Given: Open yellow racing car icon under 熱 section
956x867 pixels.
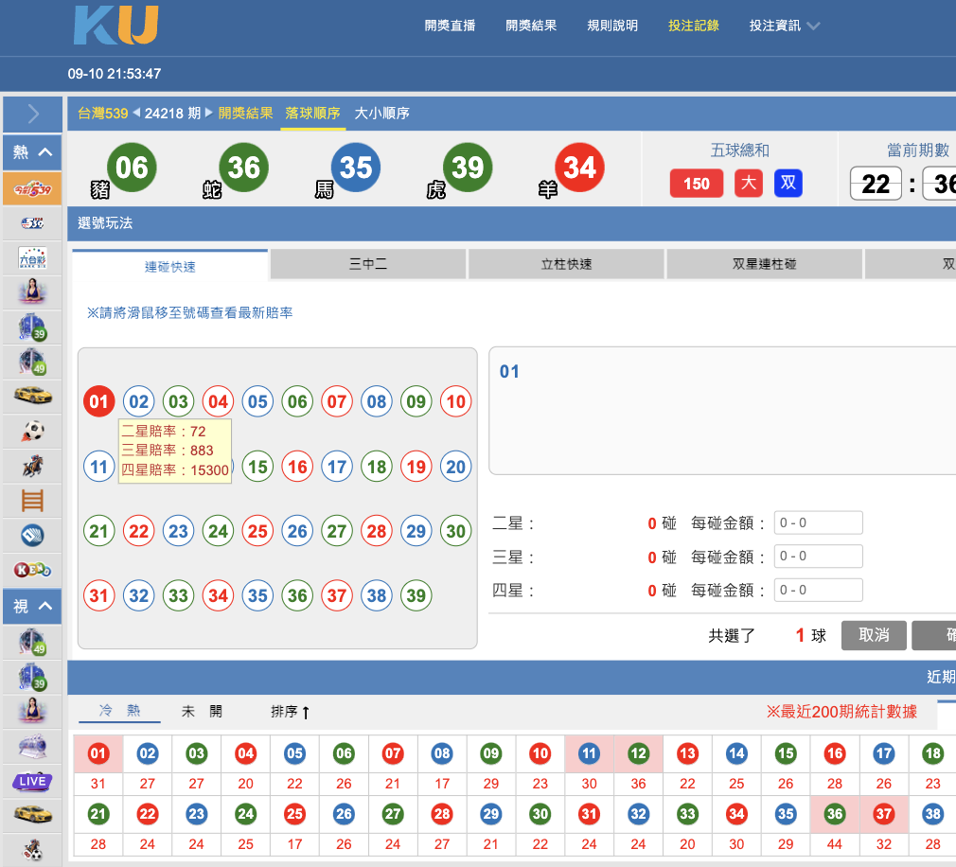Looking at the screenshot, I should click(x=32, y=397).
